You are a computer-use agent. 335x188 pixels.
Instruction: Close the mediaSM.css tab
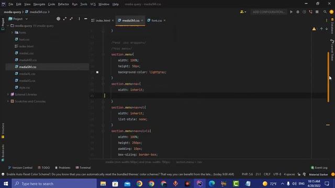[x=142, y=20]
